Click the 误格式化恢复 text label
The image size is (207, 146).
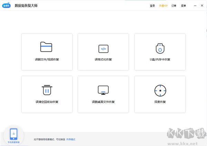[x=103, y=59]
